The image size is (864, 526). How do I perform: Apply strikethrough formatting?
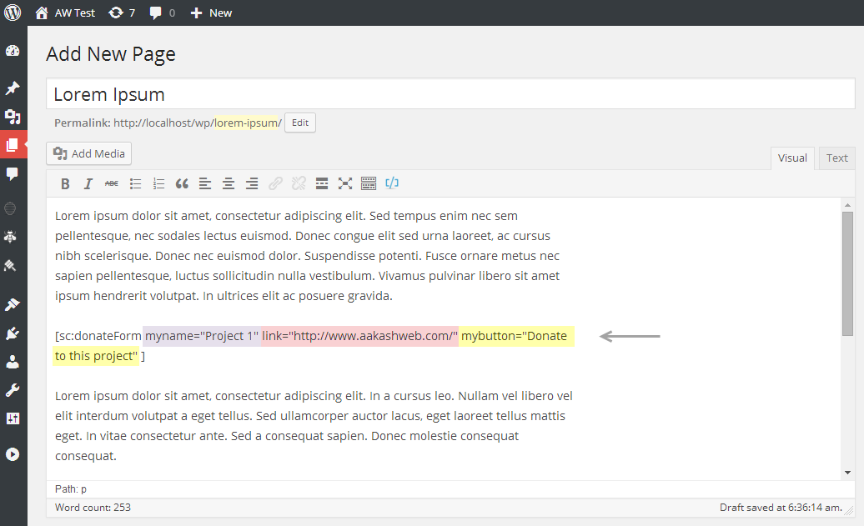point(111,184)
